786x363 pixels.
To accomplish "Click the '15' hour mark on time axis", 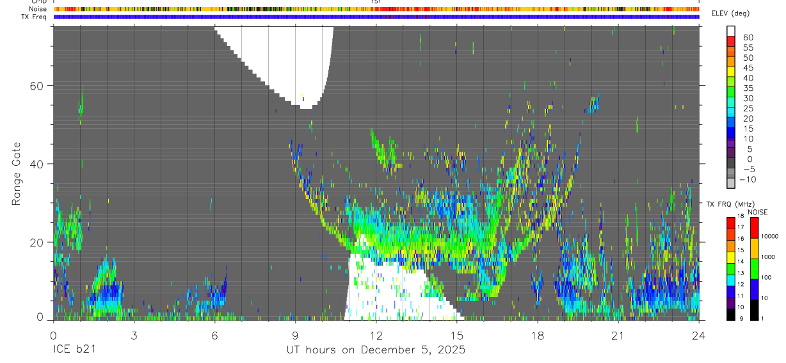I will coord(457,335).
